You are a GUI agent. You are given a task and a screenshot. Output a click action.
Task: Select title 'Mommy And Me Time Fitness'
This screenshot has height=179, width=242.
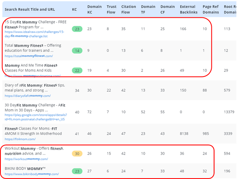pos(31,65)
